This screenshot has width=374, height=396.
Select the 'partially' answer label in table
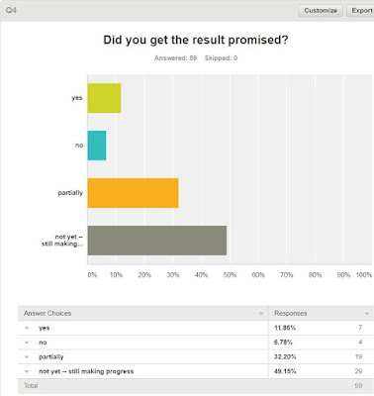(51, 357)
